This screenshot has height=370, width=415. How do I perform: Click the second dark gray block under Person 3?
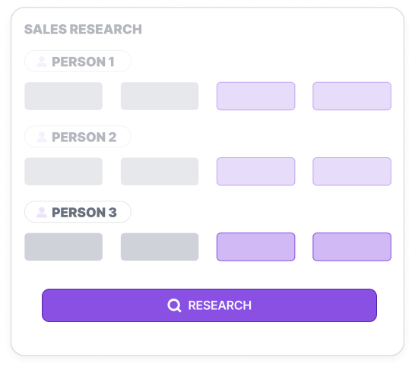[x=160, y=247]
